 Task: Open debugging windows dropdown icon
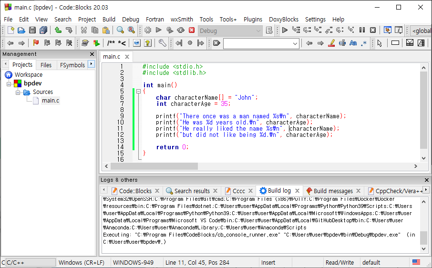tap(388, 30)
